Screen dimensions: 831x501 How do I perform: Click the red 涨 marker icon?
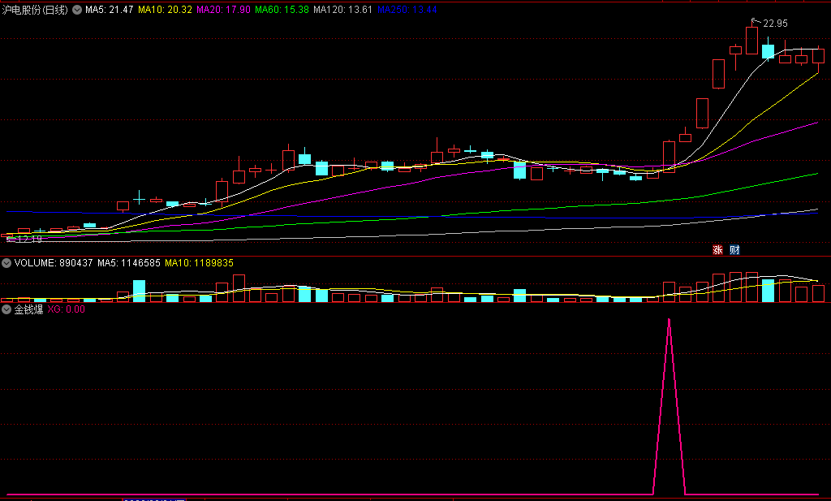pos(717,250)
